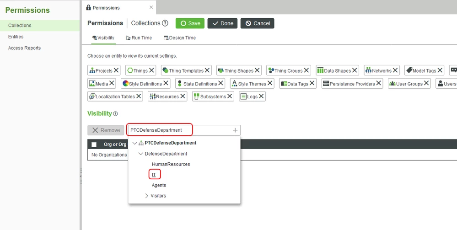457x230 pixels.
Task: Collapse the DefenseDepartment tree node
Action: (x=141, y=154)
